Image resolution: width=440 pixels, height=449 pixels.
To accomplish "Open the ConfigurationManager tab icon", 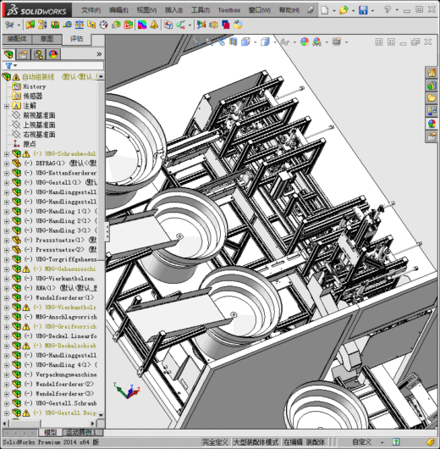I will tap(38, 54).
